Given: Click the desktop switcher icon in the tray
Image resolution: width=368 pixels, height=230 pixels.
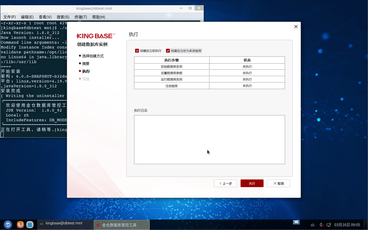Looking at the screenshot, I should pos(296,222).
